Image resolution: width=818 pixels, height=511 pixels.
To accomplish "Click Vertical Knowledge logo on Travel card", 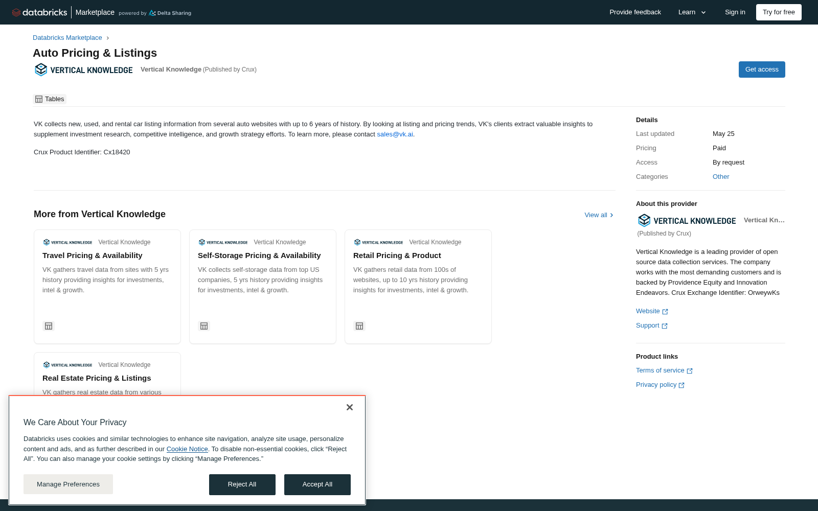I will coord(67,242).
